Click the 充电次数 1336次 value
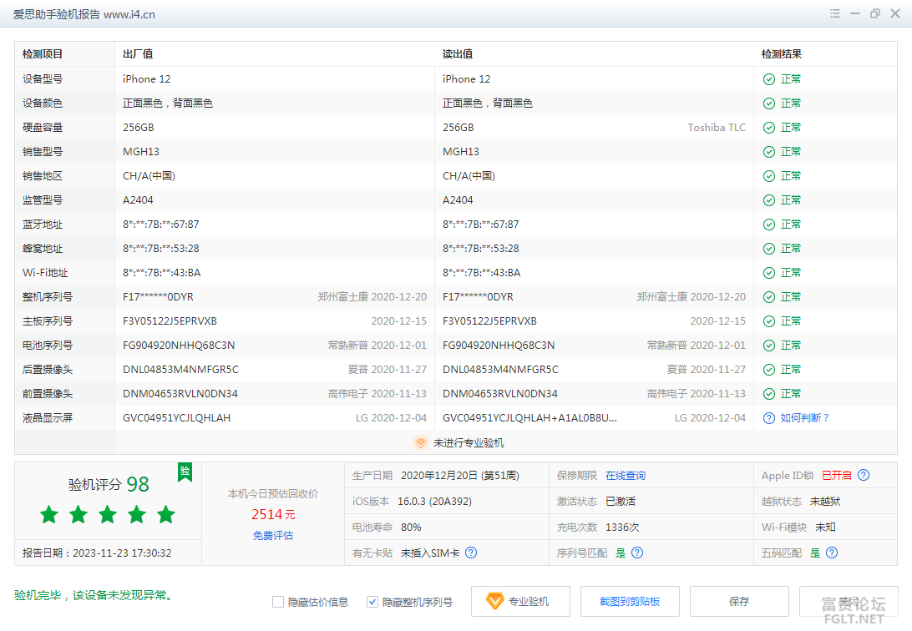The height and width of the screenshot is (631, 912). pyautogui.click(x=622, y=527)
